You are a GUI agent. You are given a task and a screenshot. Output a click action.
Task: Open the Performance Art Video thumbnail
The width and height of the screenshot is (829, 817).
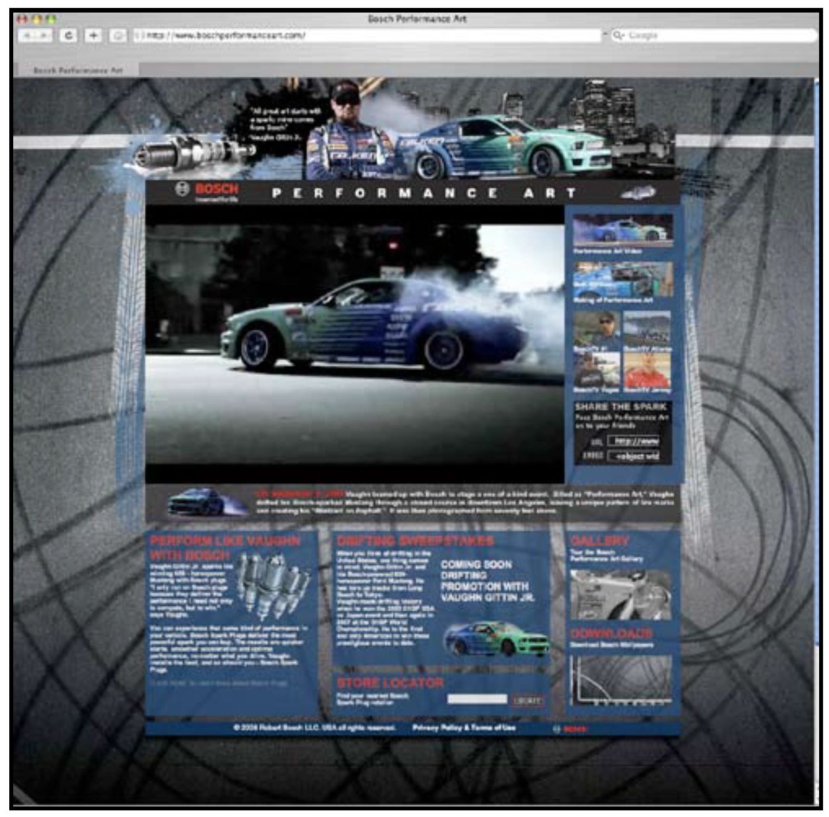(x=623, y=231)
